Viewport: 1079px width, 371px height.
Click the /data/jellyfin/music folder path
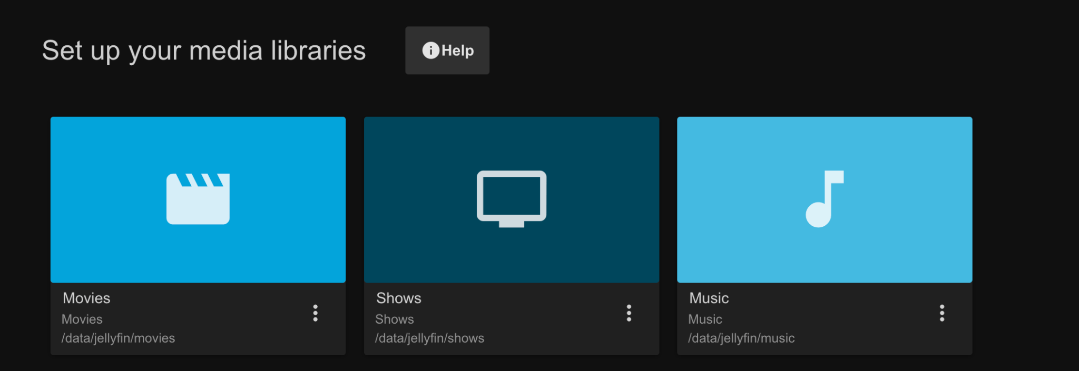click(x=741, y=338)
